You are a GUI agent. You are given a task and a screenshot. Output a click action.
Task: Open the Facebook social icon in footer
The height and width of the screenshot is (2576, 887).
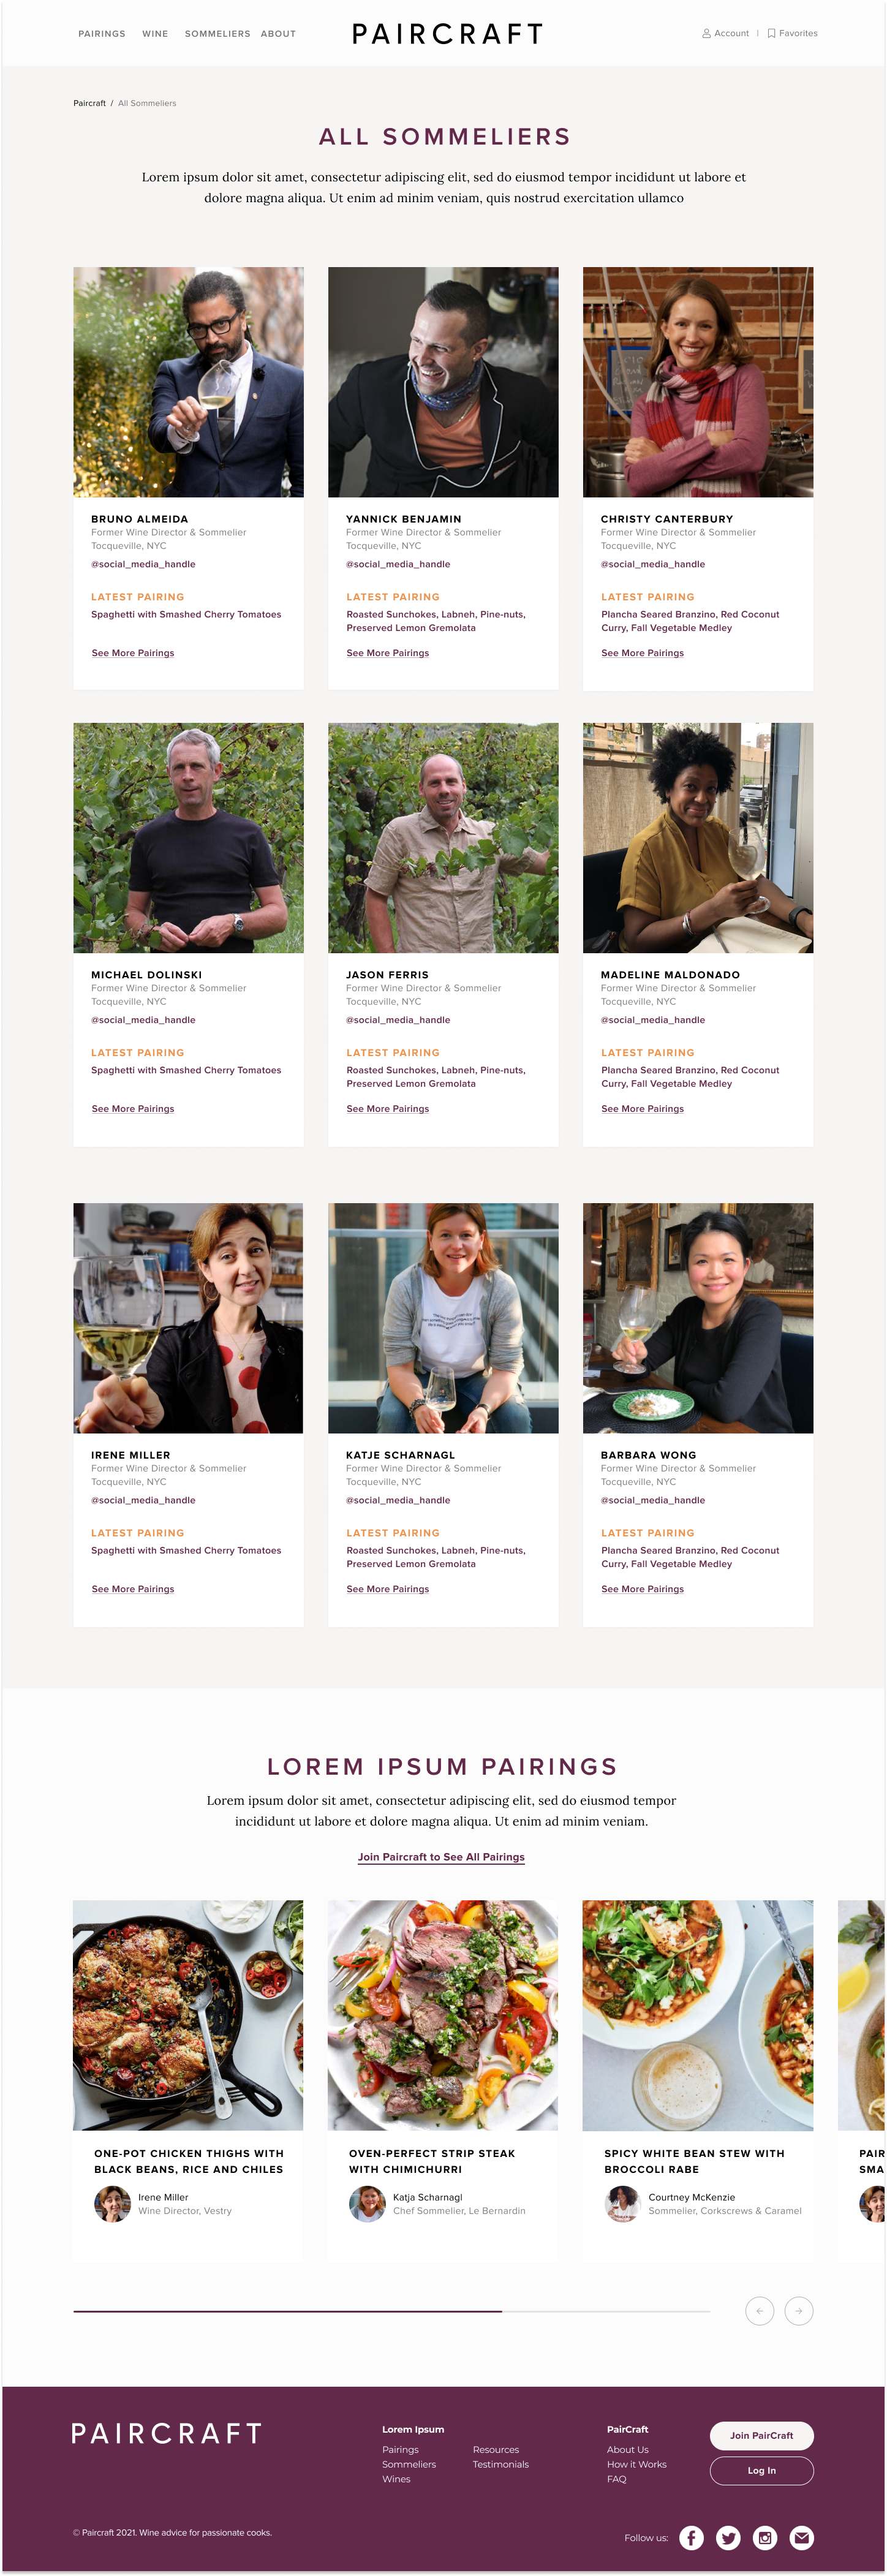click(x=691, y=2537)
